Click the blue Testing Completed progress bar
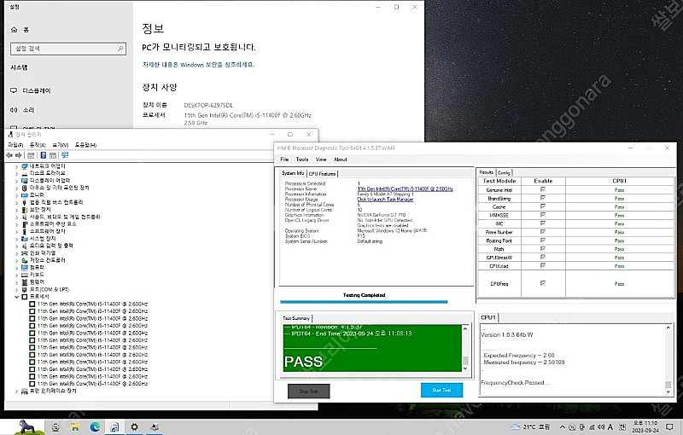The width and height of the screenshot is (683, 435). tap(364, 301)
